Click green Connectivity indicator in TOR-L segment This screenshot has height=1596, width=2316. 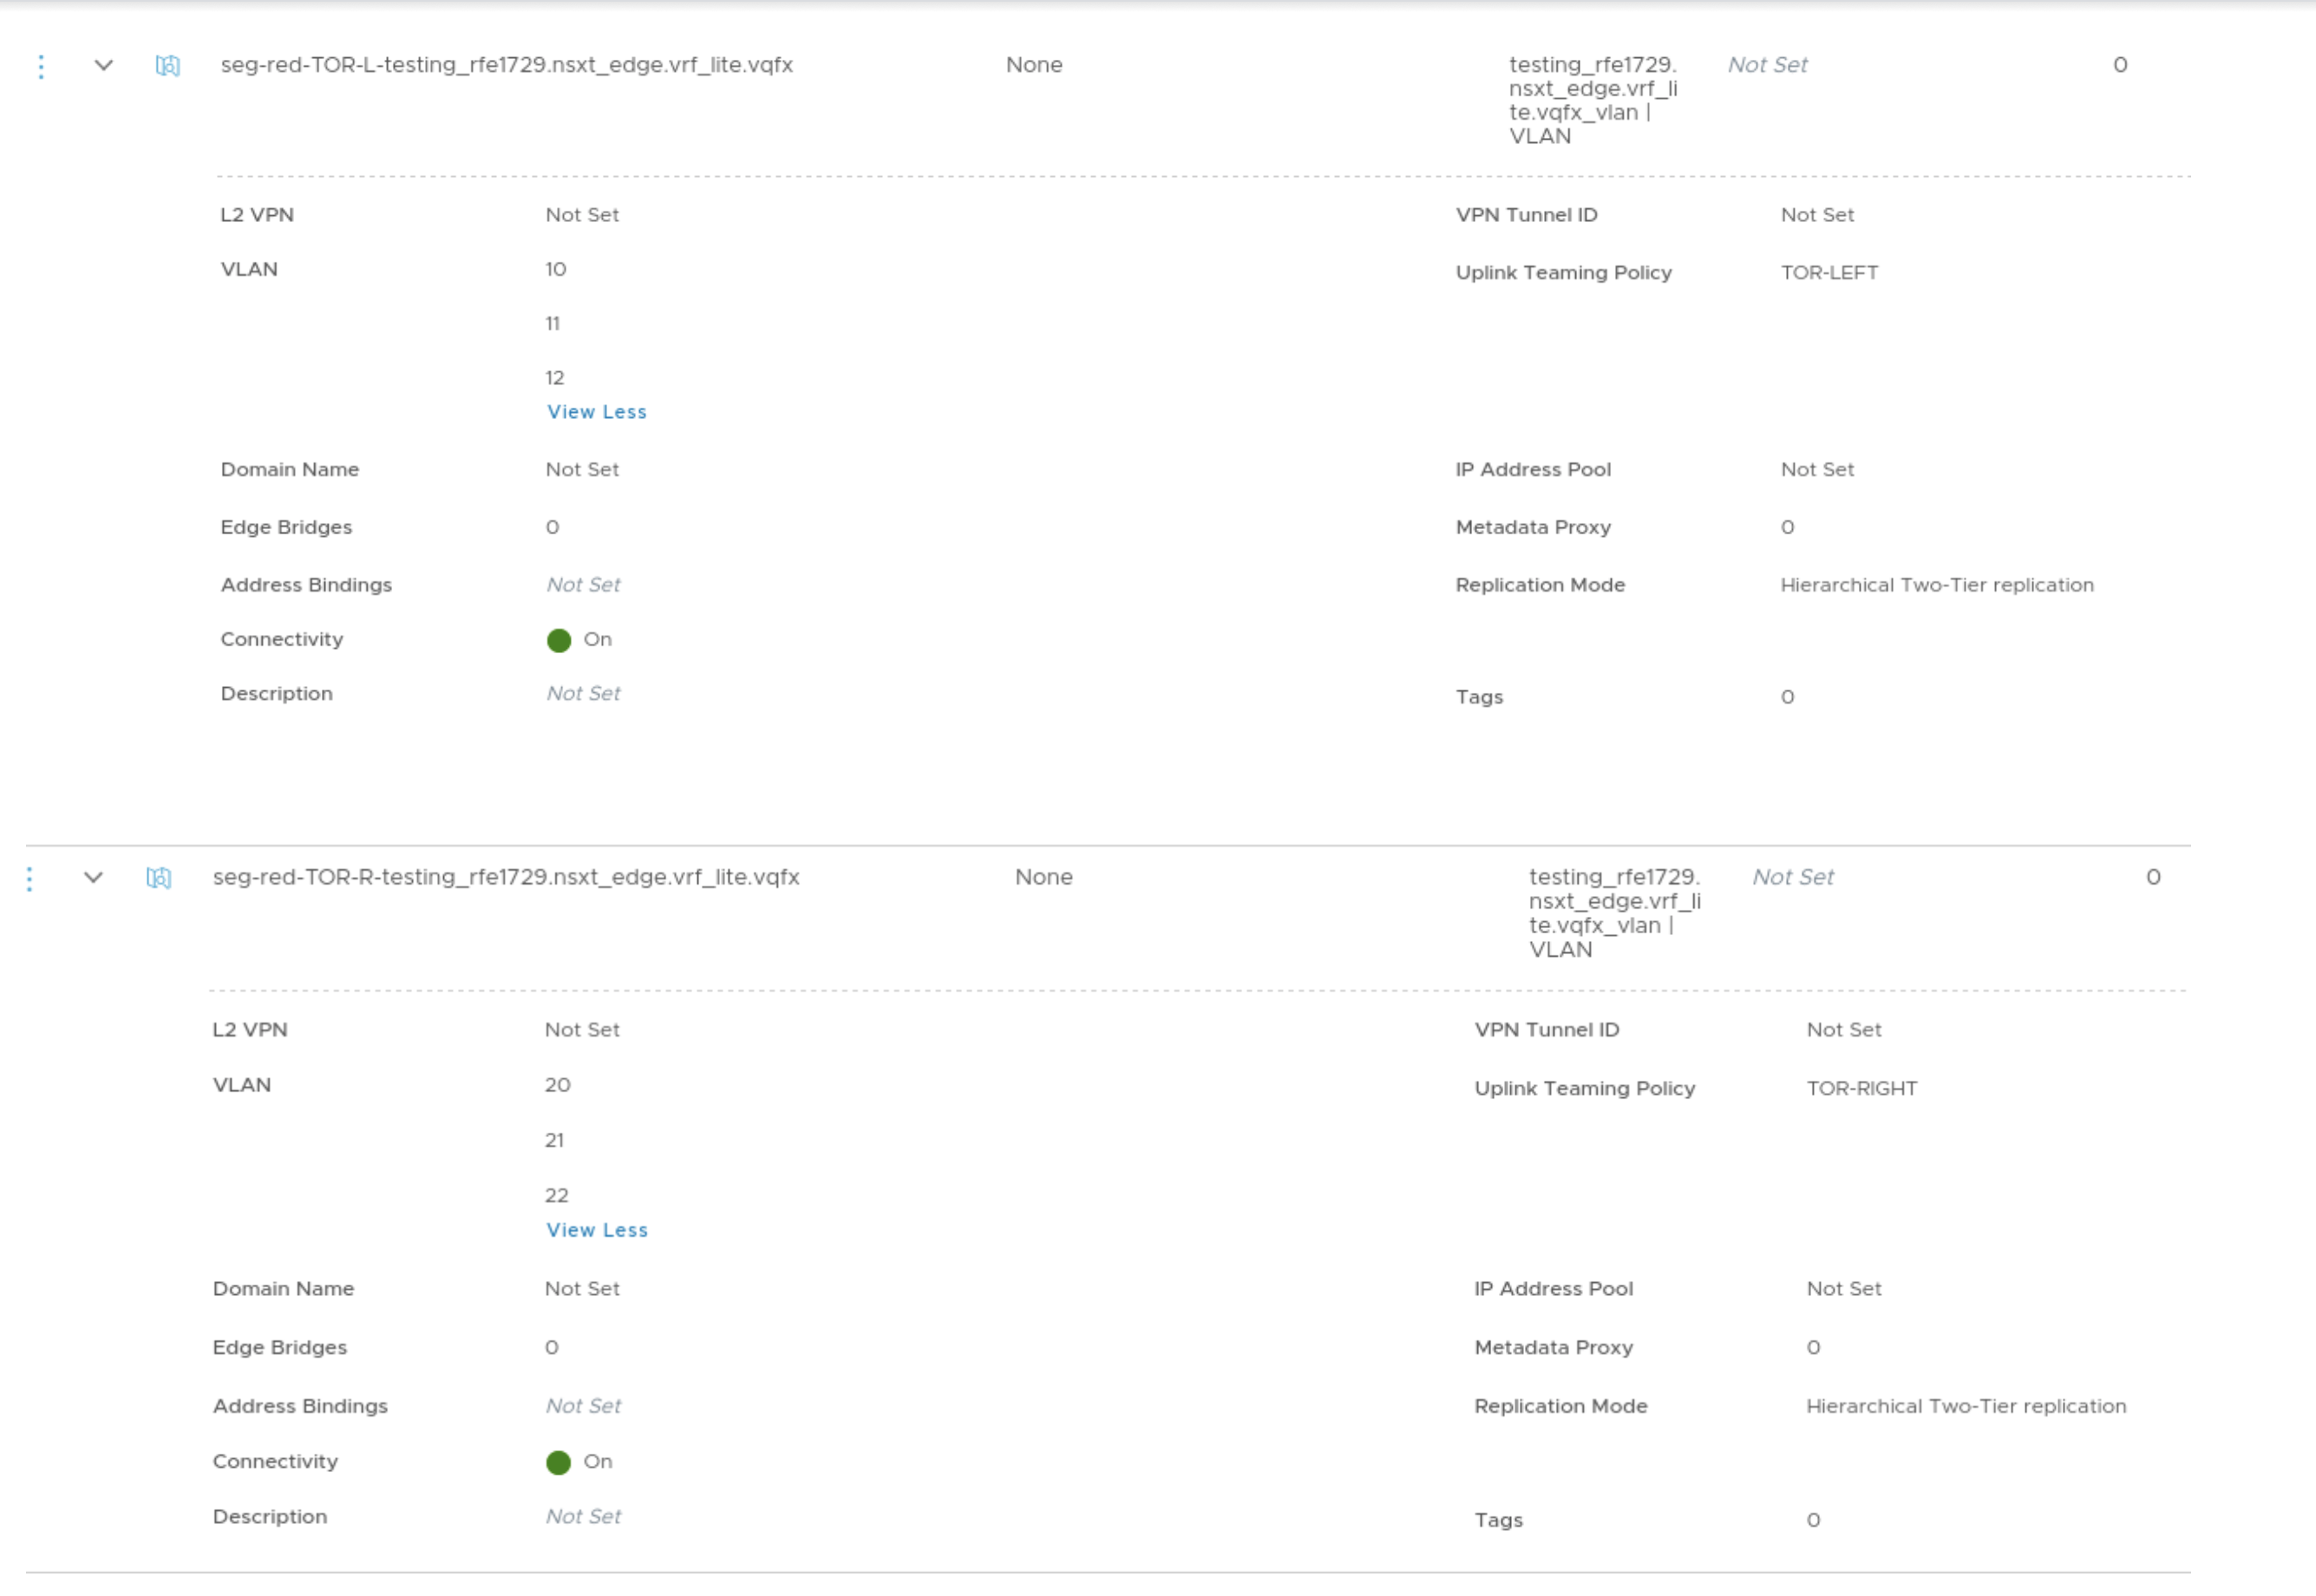pyautogui.click(x=559, y=641)
